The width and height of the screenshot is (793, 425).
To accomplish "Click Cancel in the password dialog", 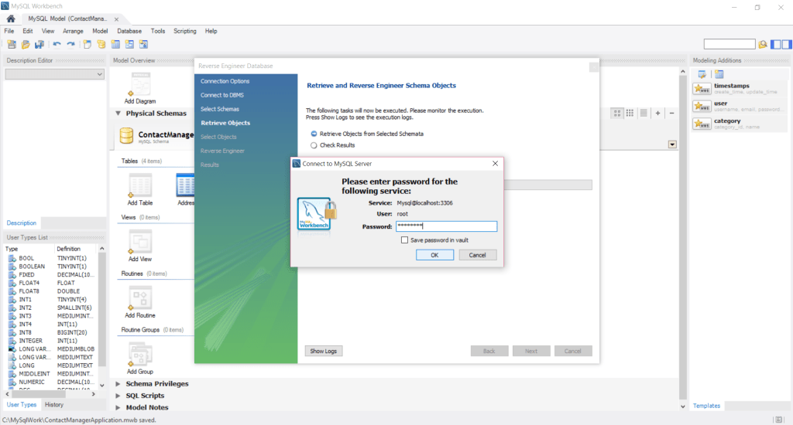I will pyautogui.click(x=477, y=256).
